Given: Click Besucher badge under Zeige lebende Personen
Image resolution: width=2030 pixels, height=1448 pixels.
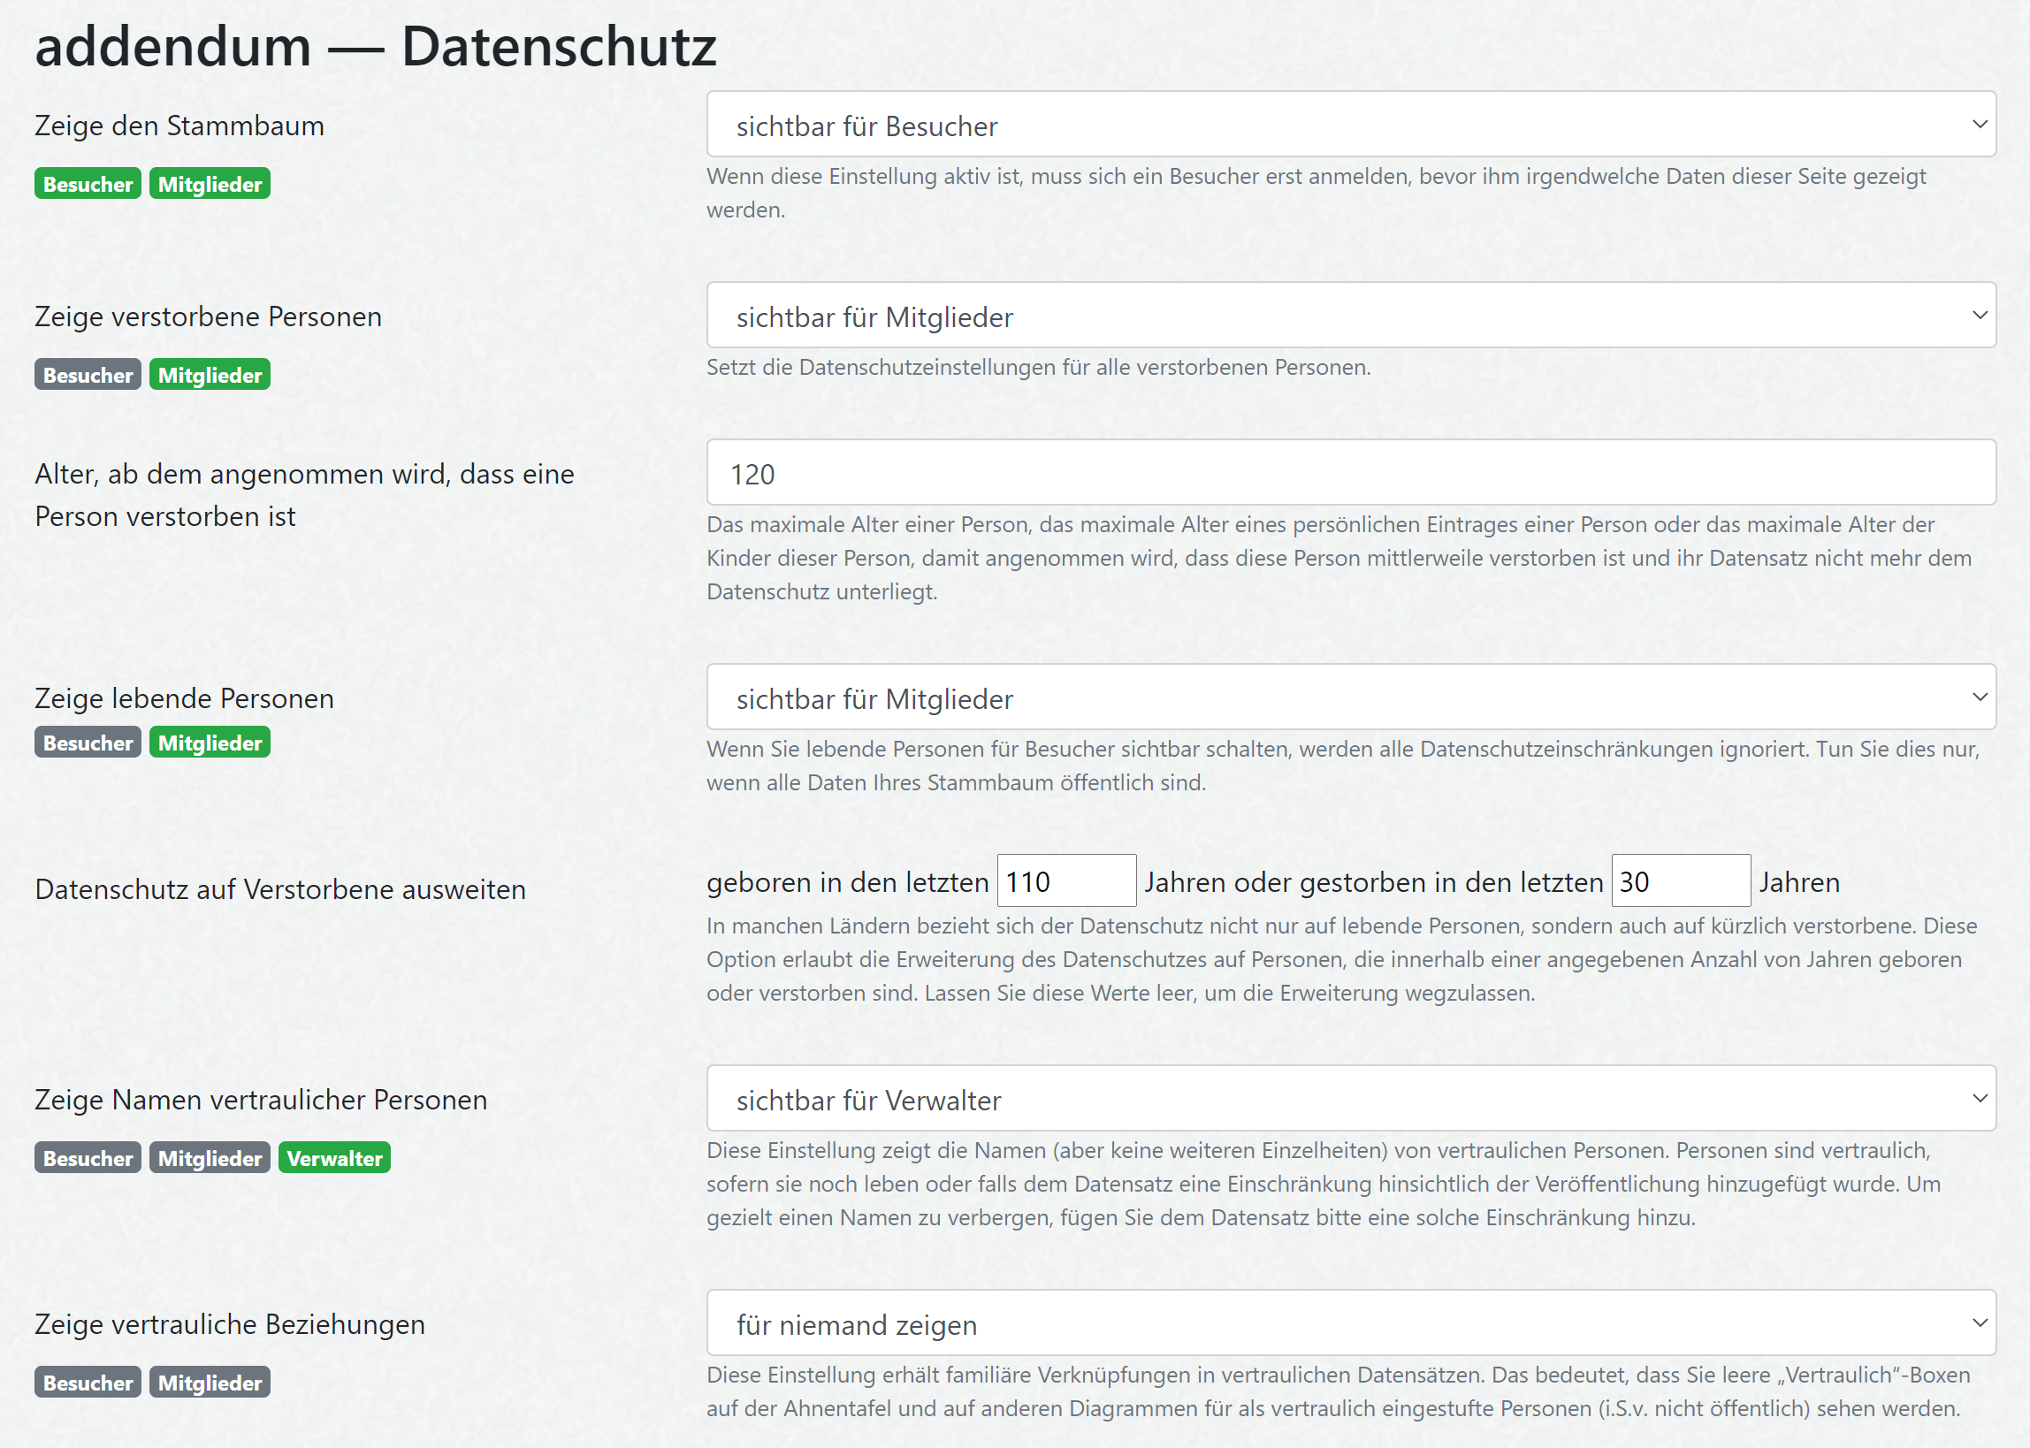Looking at the screenshot, I should (88, 743).
